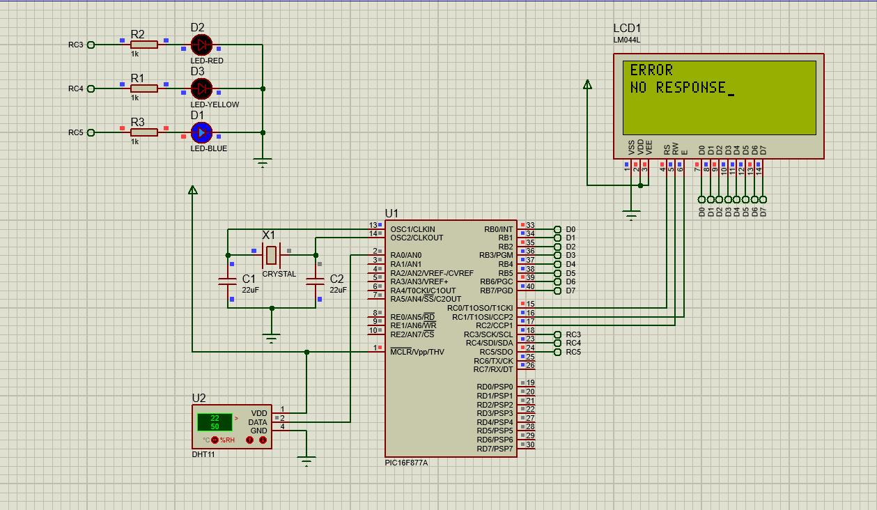Select the 22uF capacitor C1
The height and width of the screenshot is (510, 877).
click(x=228, y=280)
